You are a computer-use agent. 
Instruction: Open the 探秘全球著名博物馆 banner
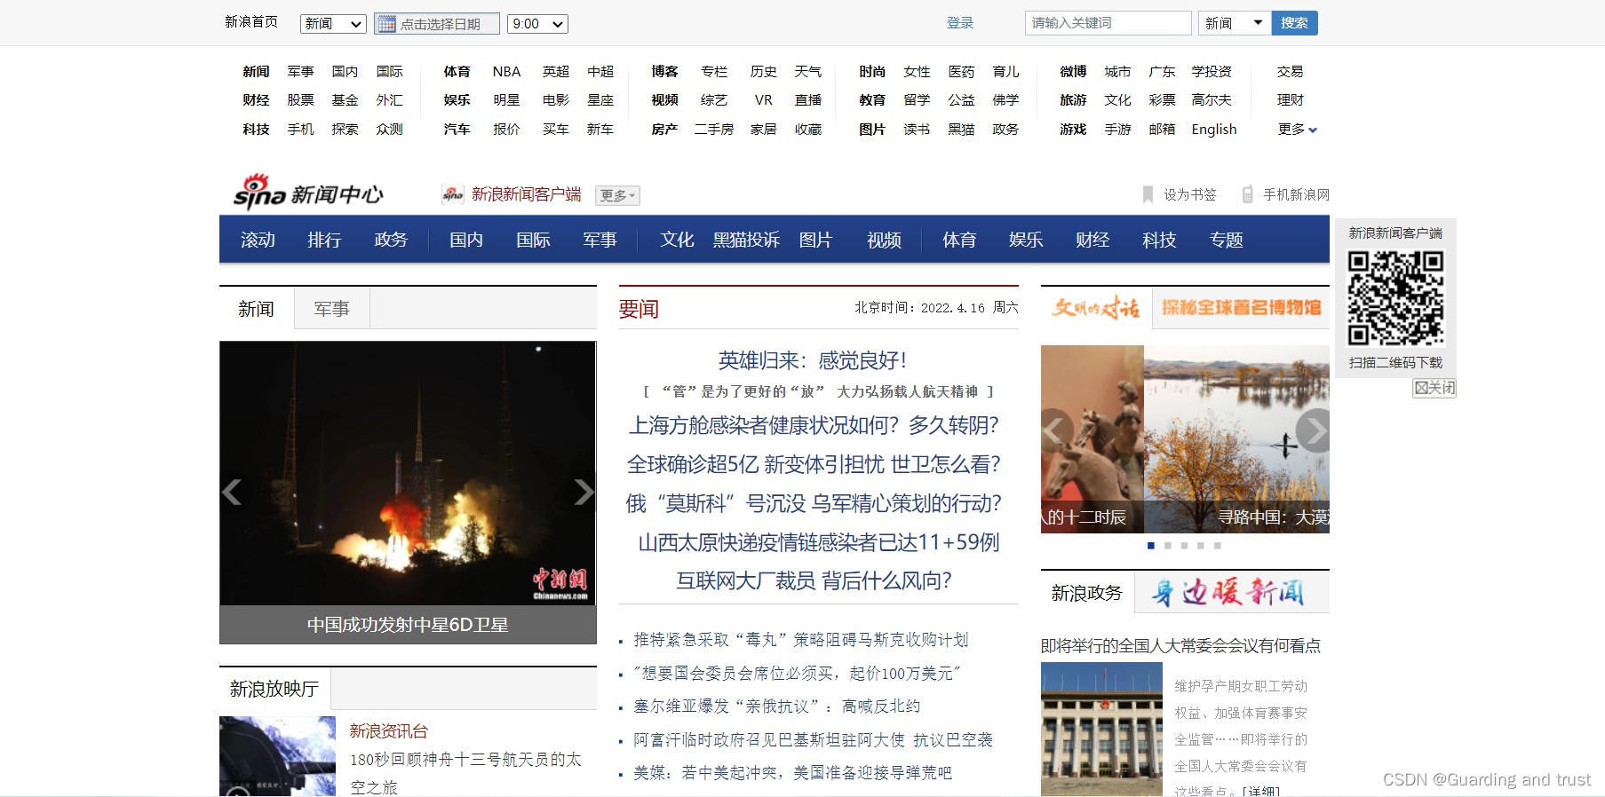(x=1241, y=308)
